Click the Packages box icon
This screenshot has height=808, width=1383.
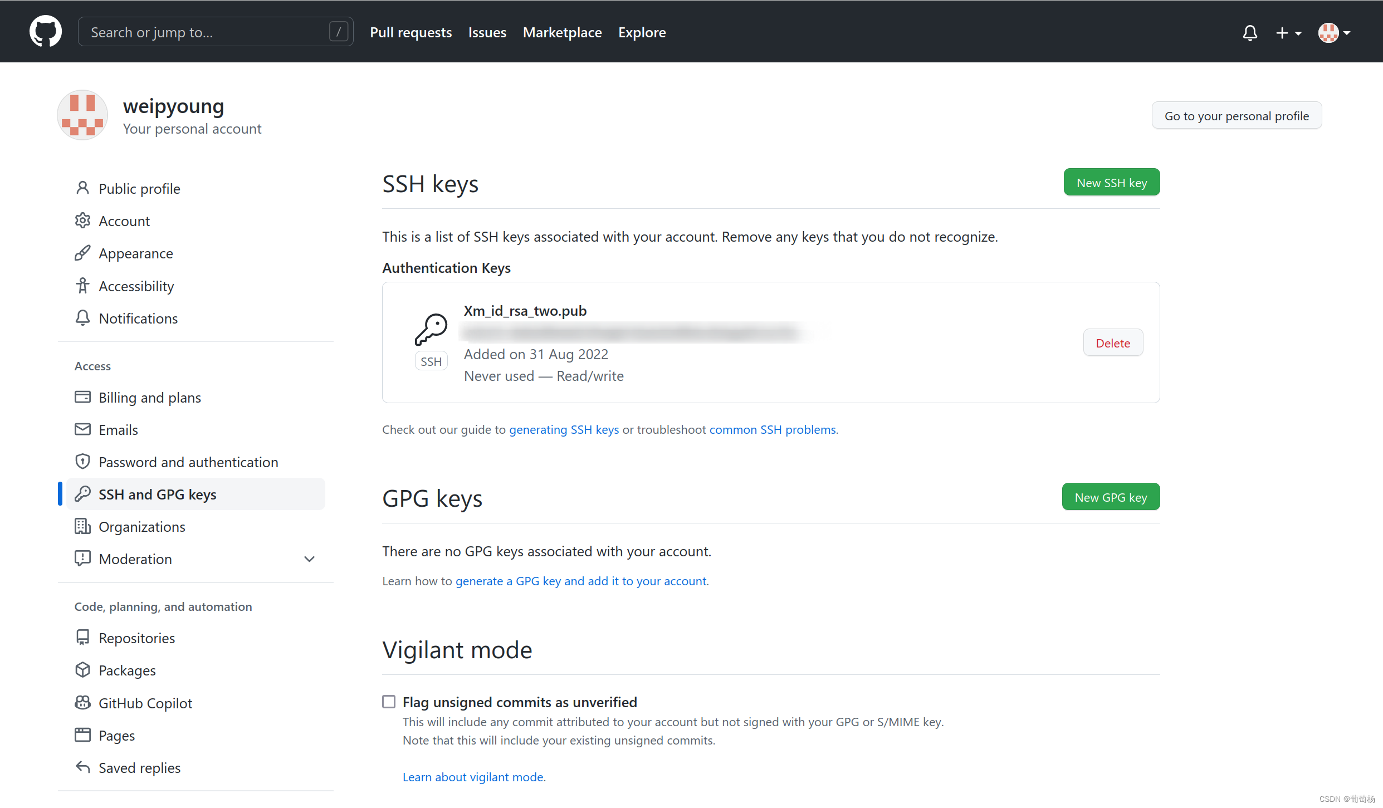(x=82, y=670)
